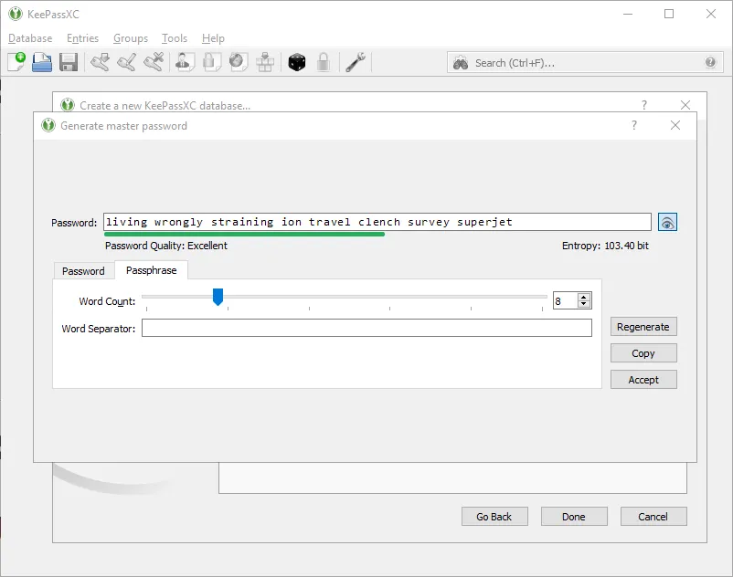
Task: Click the Add New Entry key icon
Action: (100, 62)
